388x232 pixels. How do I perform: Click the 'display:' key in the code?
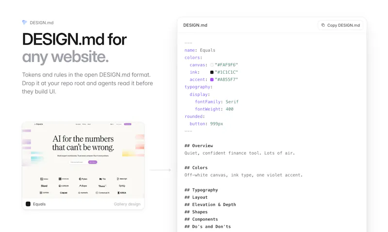point(200,94)
